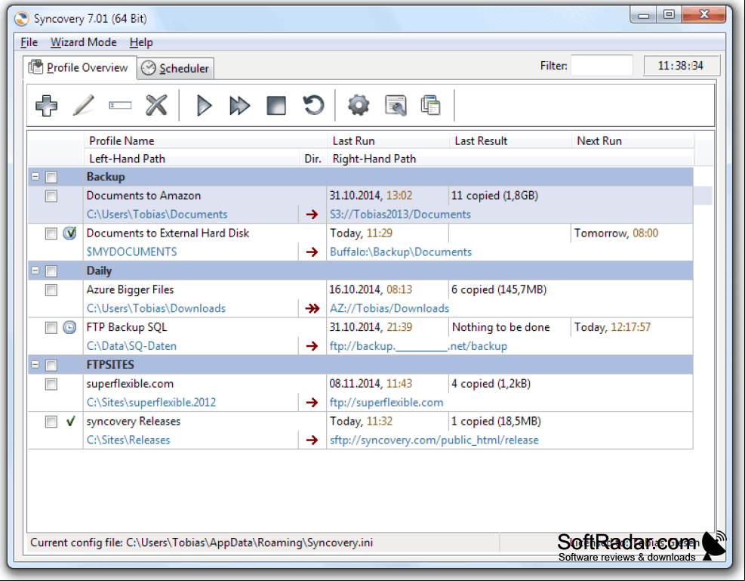Check Documents to External Hard Disk checkbox
The height and width of the screenshot is (581, 745).
pos(51,233)
